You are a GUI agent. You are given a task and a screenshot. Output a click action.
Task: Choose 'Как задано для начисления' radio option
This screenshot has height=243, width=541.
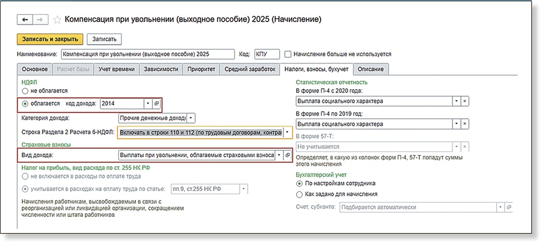[299, 194]
